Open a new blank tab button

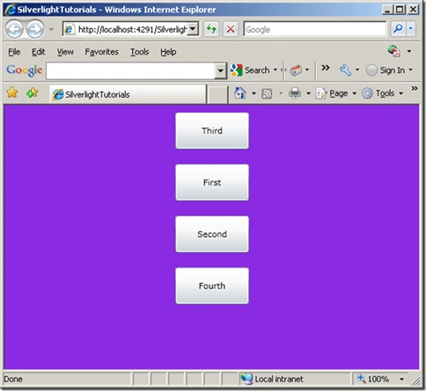point(217,94)
